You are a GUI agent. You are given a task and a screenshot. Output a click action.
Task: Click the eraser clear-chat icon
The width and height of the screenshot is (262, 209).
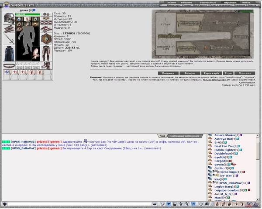[x=162, y=204]
